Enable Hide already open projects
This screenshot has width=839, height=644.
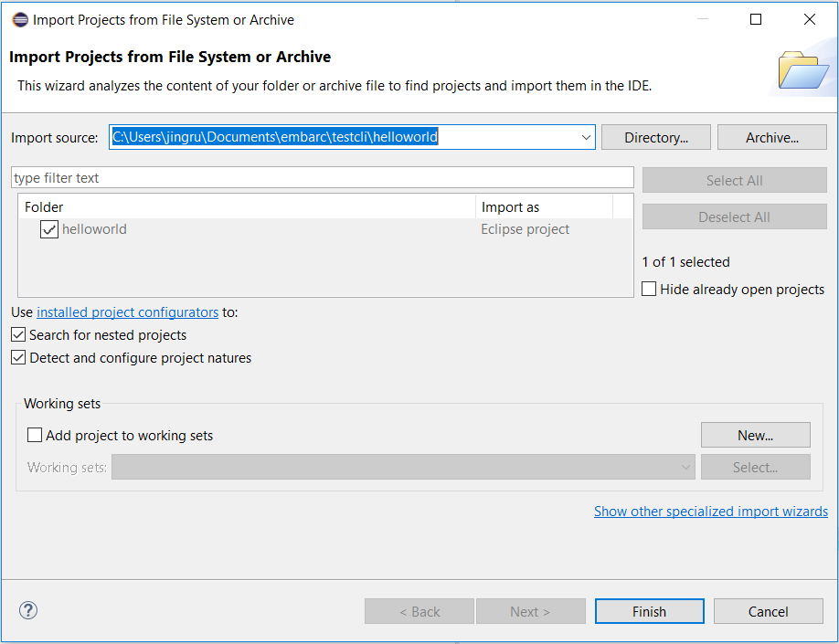pyautogui.click(x=649, y=289)
